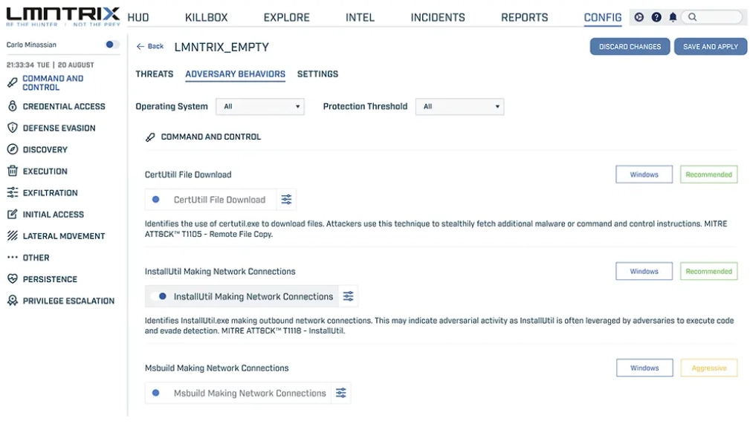
Task: Toggle the switch next to Carlo Minassian
Action: click(x=112, y=45)
